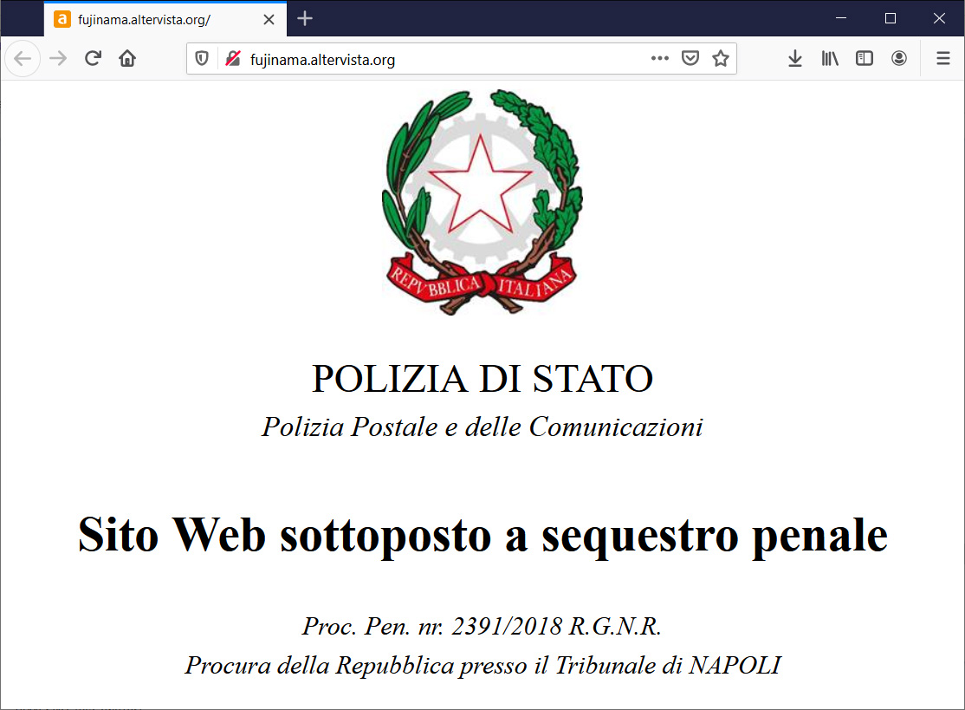
Task: Open the Downloads panel
Action: (795, 58)
